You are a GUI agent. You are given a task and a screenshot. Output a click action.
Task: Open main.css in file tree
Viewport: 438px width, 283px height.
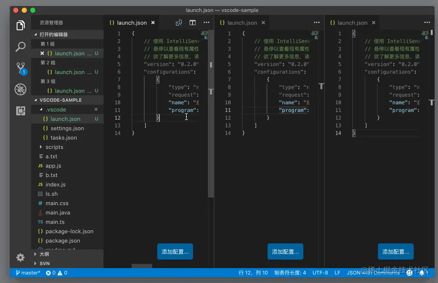pos(67,203)
